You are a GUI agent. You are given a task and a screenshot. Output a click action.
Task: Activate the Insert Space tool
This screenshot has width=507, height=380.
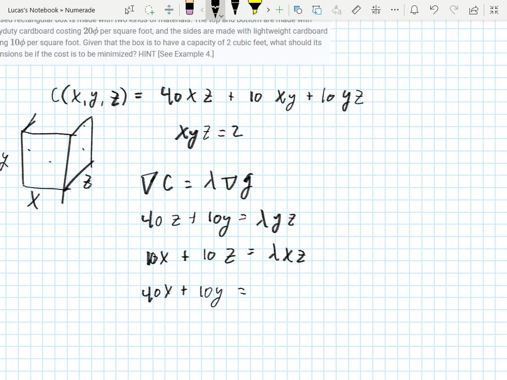click(x=169, y=9)
